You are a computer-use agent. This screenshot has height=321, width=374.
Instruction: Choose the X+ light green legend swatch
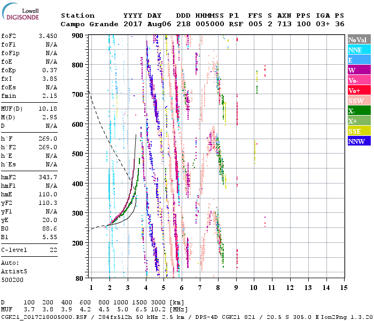coord(359,121)
